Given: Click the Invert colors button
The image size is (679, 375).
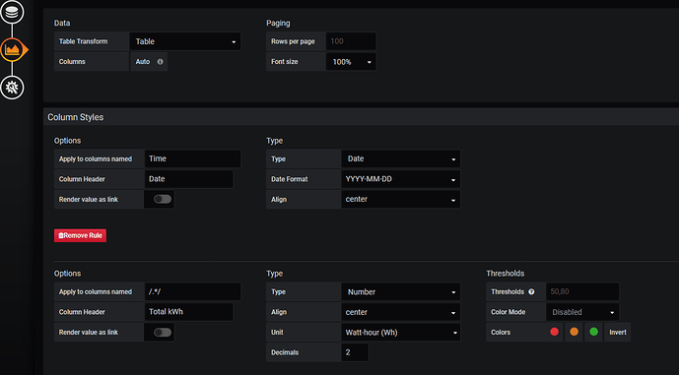Looking at the screenshot, I should [618, 332].
